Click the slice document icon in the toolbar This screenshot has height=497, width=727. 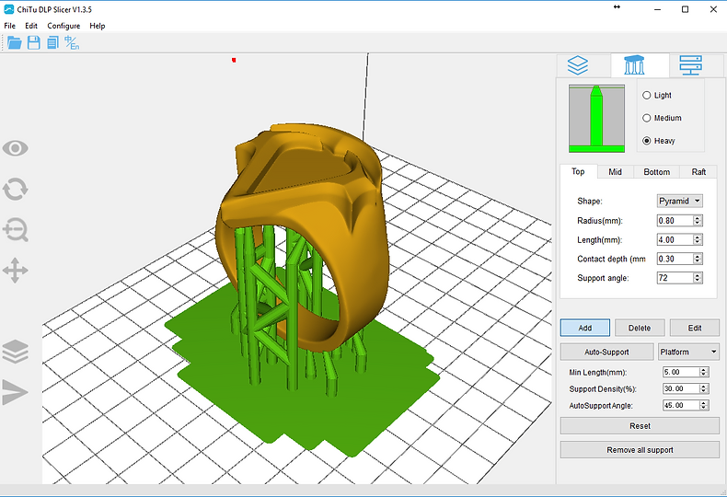[52, 42]
